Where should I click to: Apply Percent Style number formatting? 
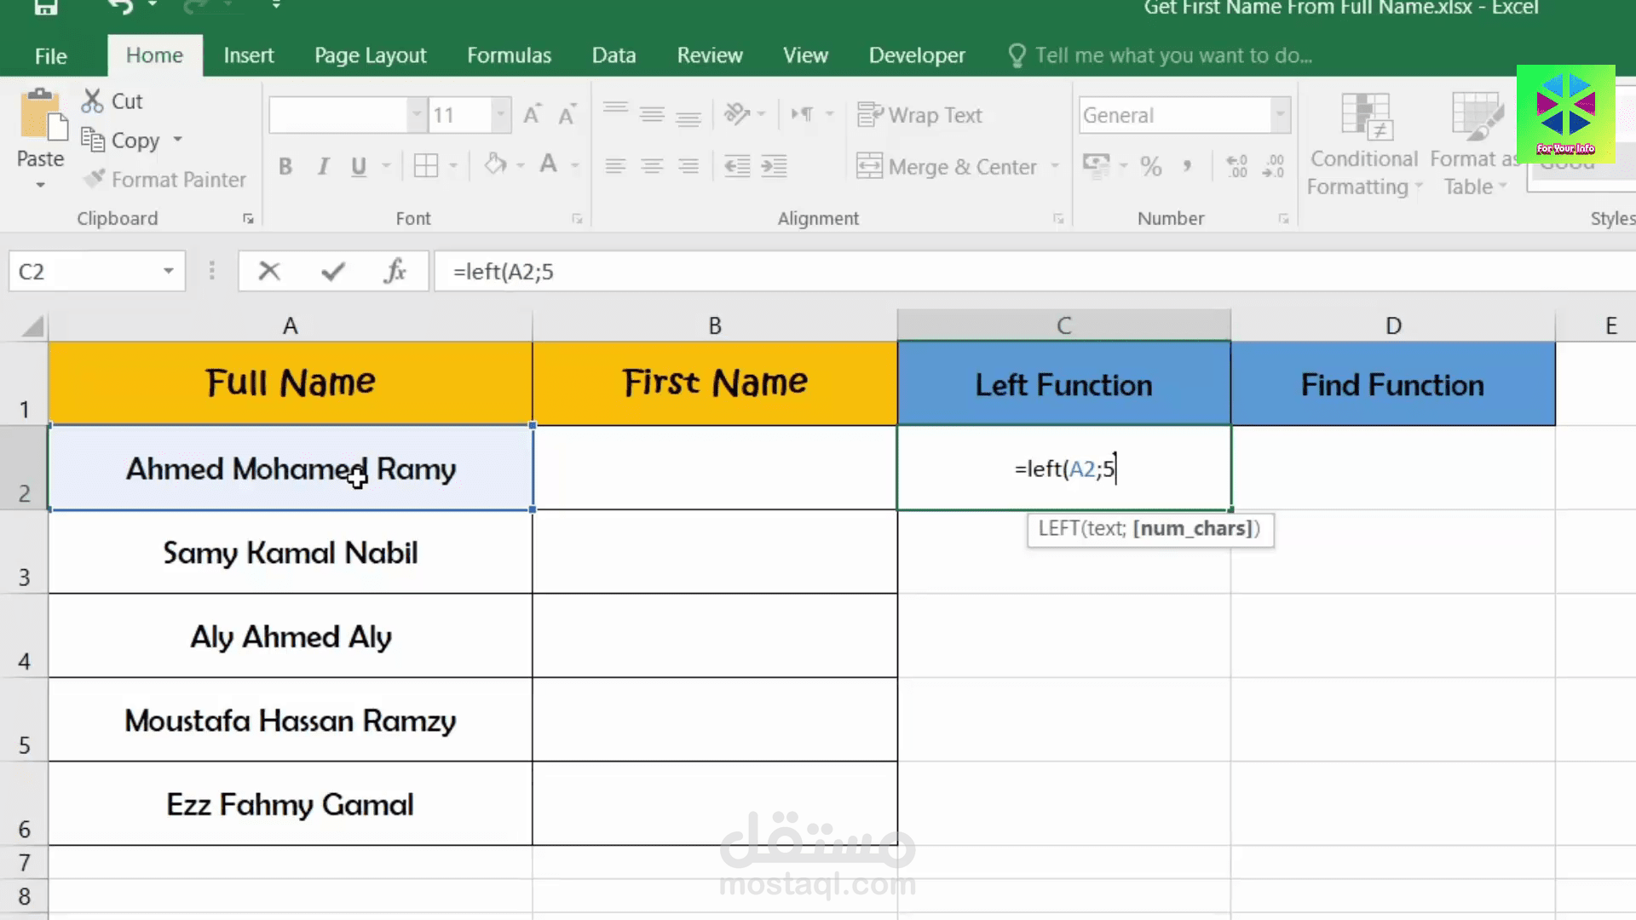(1151, 166)
